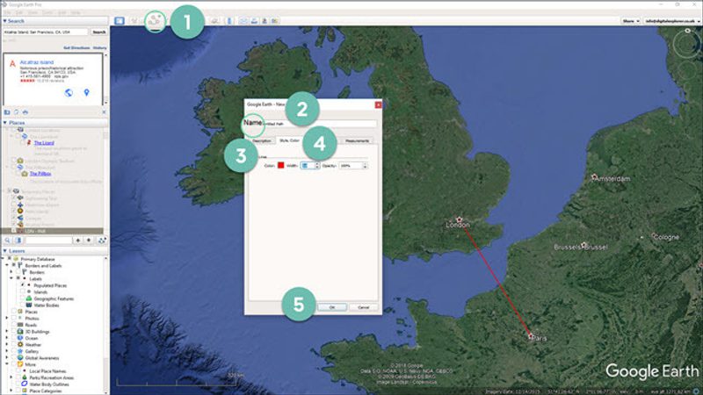Click the Search button
Image resolution: width=703 pixels, height=395 pixels.
pos(99,32)
